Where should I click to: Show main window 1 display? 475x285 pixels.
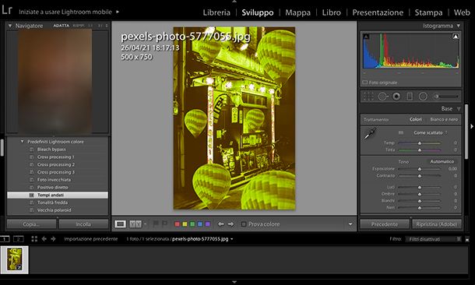coord(5,239)
